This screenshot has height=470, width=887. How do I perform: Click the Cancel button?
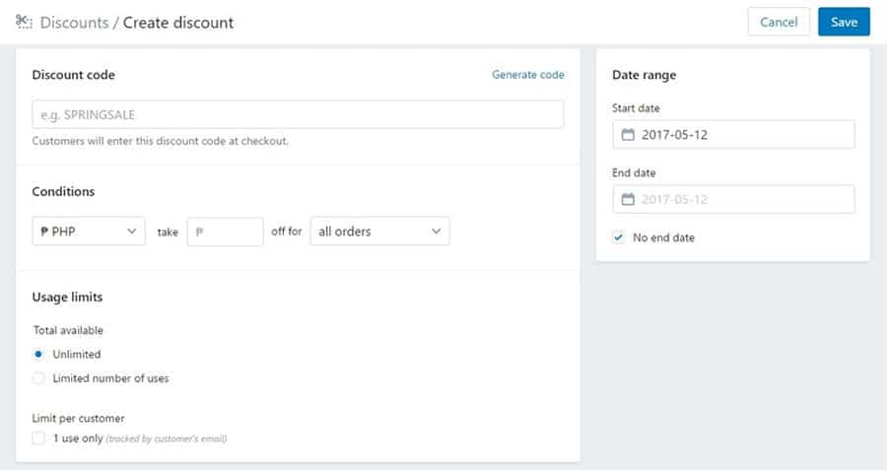[779, 22]
